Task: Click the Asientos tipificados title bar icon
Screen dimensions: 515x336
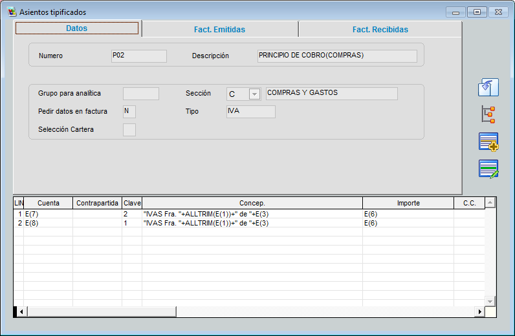Action: click(12, 12)
